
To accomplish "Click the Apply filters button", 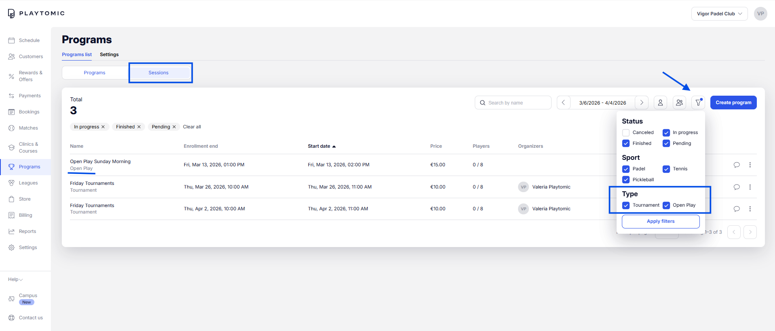I will [x=660, y=221].
